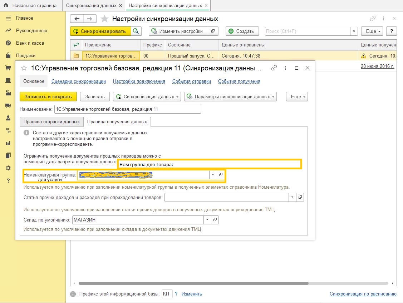Screen dimensions: 403x303
Task: Click the home icon on Начальная страница tab
Action: tap(6, 6)
